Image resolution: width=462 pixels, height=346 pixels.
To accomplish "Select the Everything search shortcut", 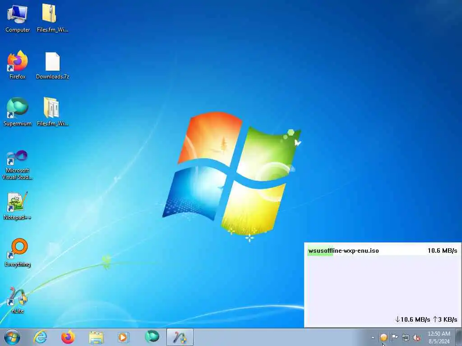I will (18, 252).
